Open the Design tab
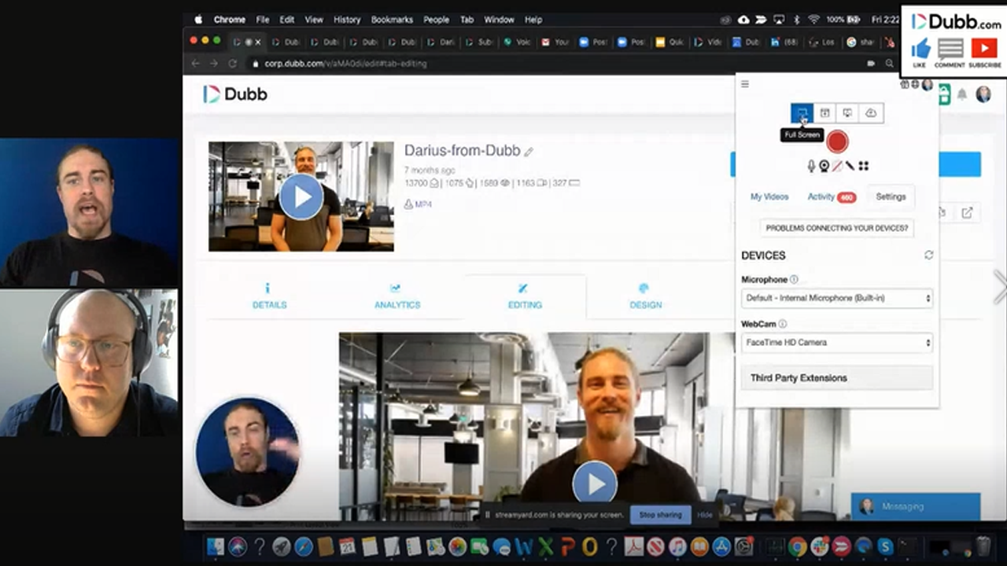Screen dimensions: 1007x566 pos(645,296)
